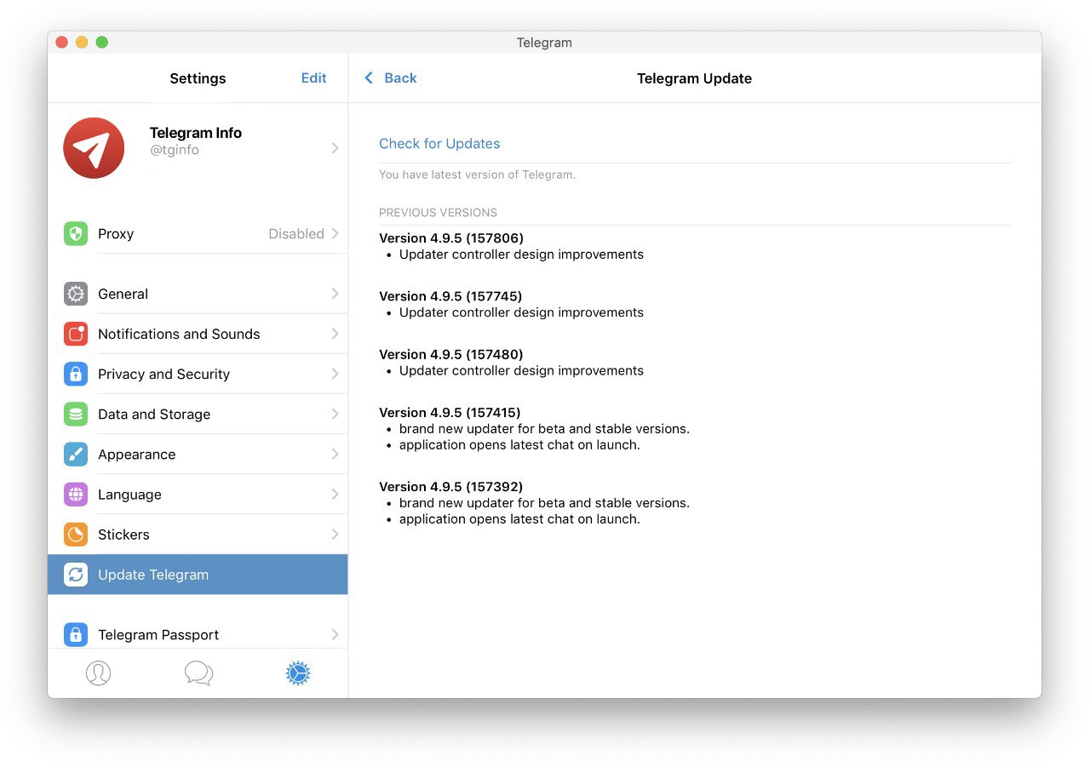Select the Update Telegram row
Screen dimensions: 1090x778
pyautogui.click(x=198, y=575)
